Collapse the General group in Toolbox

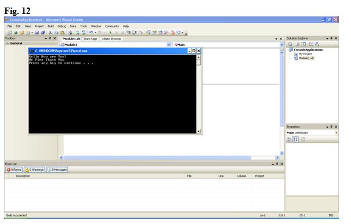point(8,43)
